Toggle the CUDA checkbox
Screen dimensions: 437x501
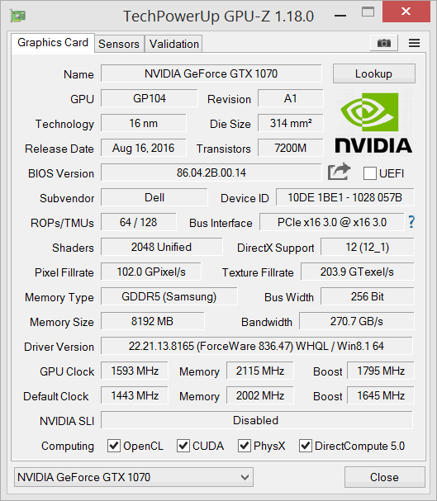coord(183,446)
